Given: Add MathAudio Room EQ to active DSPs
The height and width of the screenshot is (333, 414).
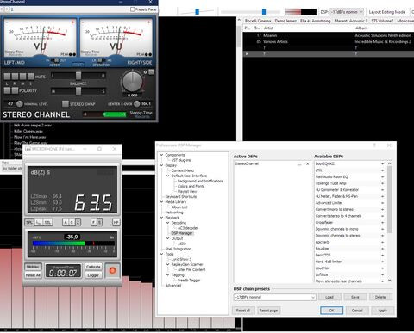Looking at the screenshot, I should (x=383, y=177).
